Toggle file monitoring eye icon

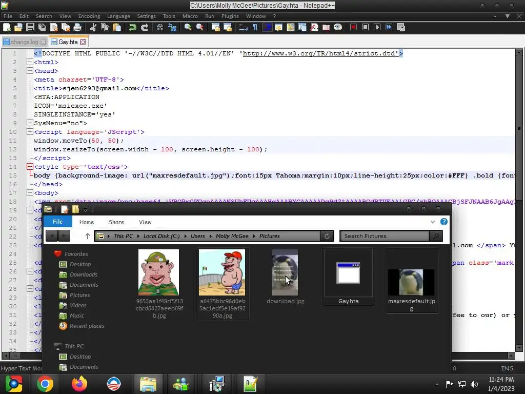point(338,28)
